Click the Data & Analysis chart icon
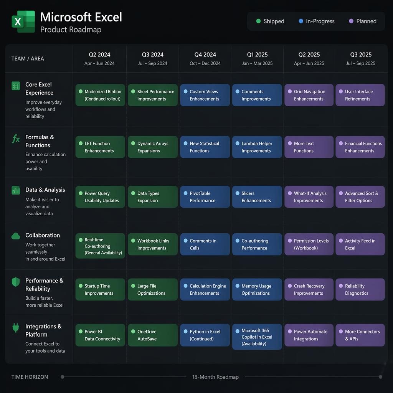 (x=16, y=190)
